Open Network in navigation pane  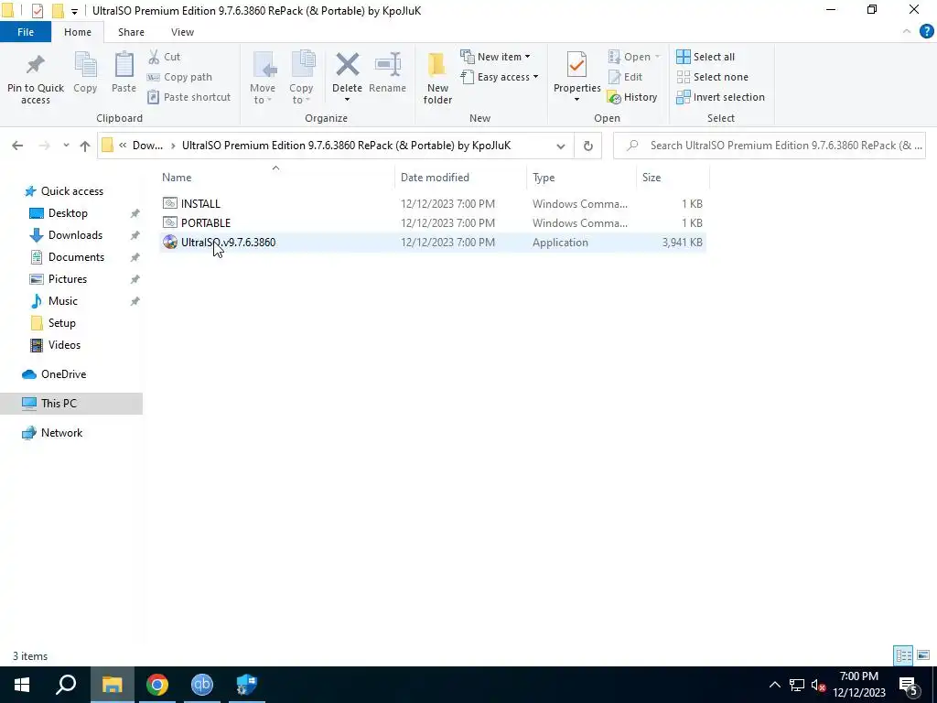pyautogui.click(x=61, y=433)
